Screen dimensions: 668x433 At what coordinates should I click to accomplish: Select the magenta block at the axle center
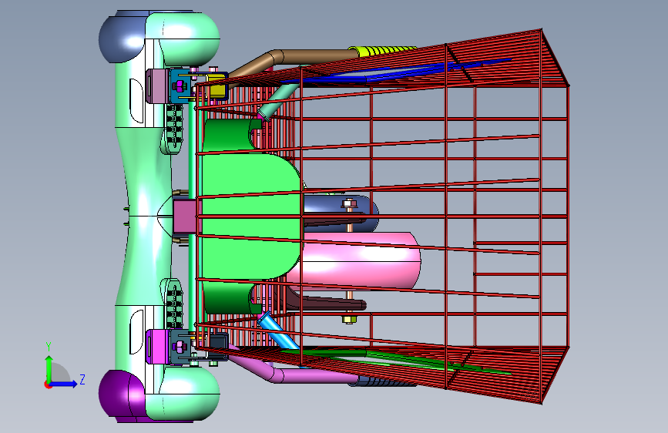pos(186,216)
